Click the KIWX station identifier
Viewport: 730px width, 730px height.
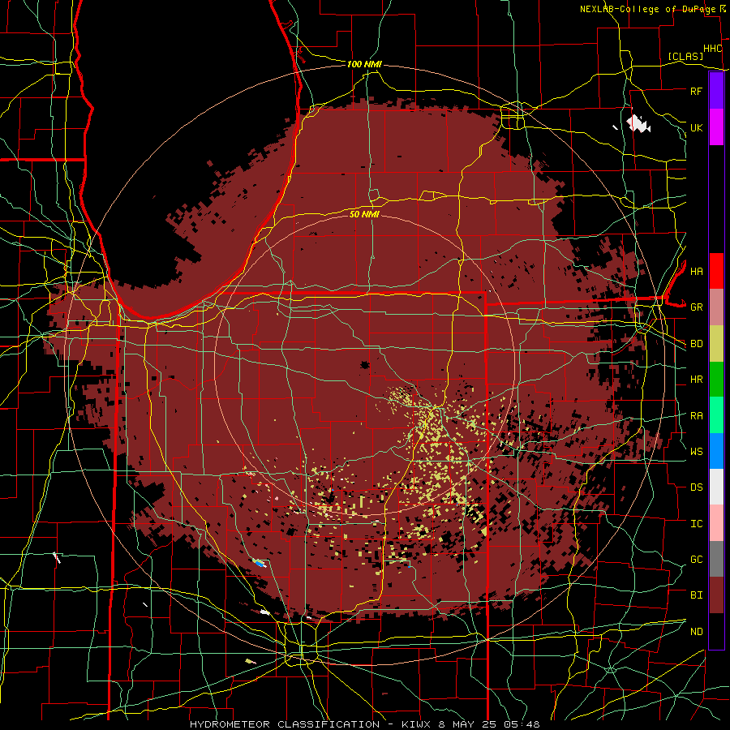tap(418, 724)
